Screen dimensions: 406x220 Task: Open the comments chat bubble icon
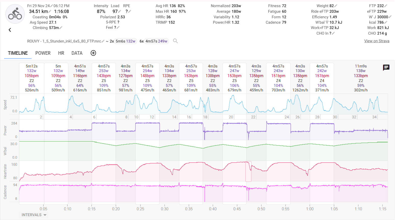click(386, 67)
